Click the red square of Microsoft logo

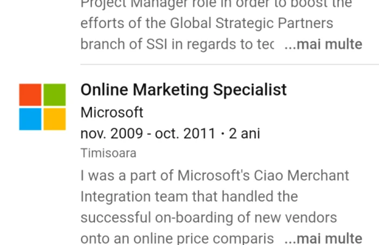30,95
